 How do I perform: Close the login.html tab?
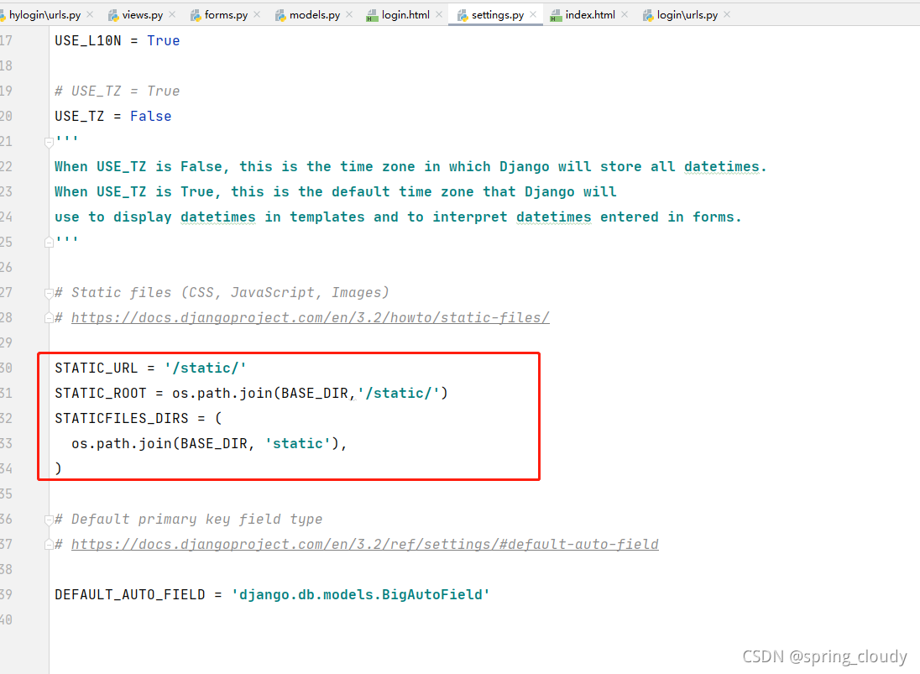439,14
